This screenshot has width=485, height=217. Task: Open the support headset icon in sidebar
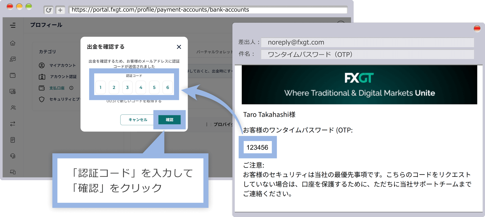click(13, 156)
